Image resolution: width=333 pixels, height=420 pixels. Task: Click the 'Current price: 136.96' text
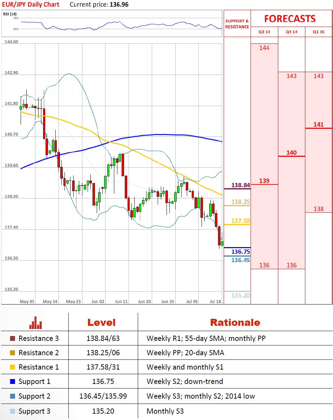[x=99, y=5]
